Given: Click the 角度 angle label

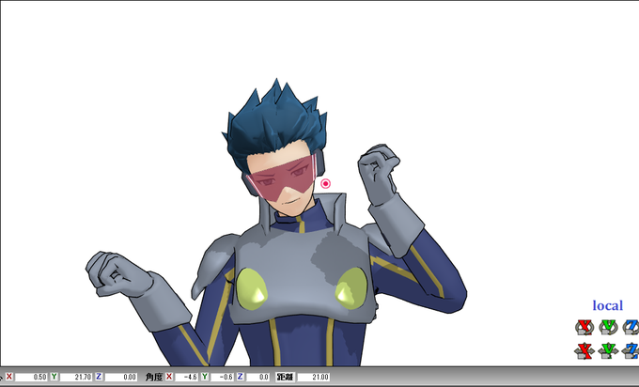Looking at the screenshot, I should point(154,378).
